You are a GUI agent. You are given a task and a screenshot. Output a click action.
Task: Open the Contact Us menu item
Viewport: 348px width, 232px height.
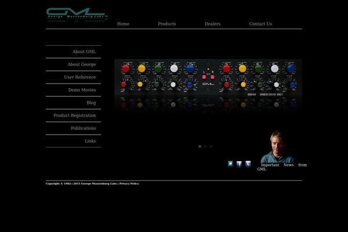coord(260,24)
